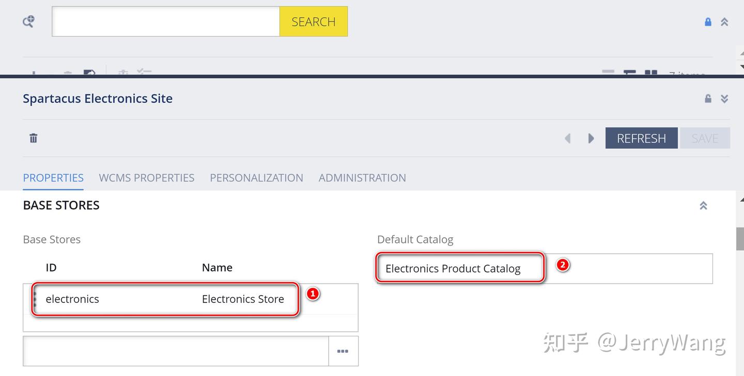The height and width of the screenshot is (376, 744).
Task: Select the electronics base store row
Action: pyautogui.click(x=191, y=299)
